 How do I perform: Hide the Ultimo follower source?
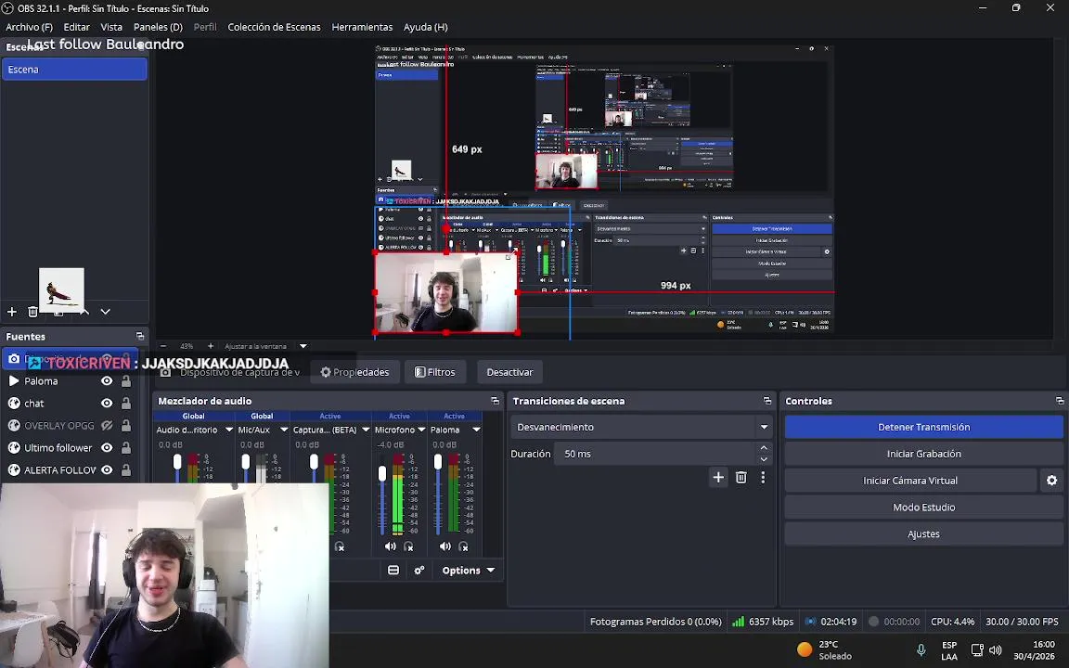pos(107,448)
